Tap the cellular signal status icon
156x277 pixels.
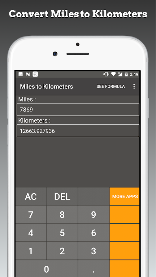pyautogui.click(x=120, y=74)
